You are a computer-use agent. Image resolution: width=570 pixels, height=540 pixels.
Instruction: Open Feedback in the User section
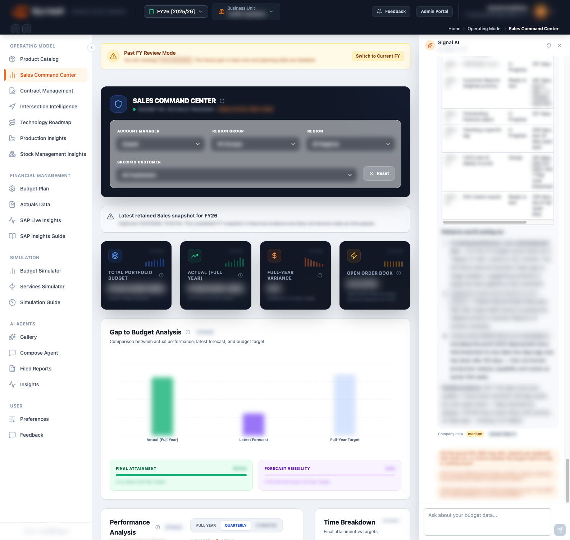tap(46, 435)
